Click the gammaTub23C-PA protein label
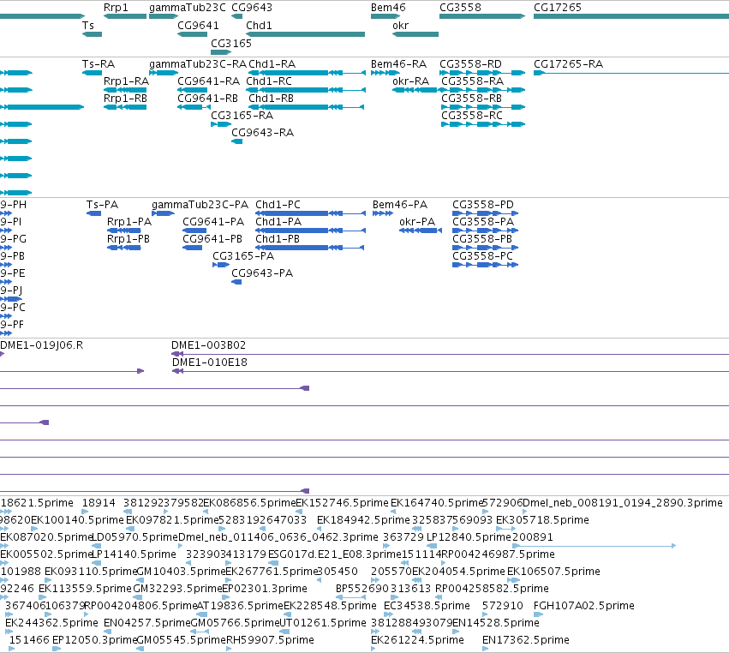Viewport: 729px width, 653px height. (200, 205)
